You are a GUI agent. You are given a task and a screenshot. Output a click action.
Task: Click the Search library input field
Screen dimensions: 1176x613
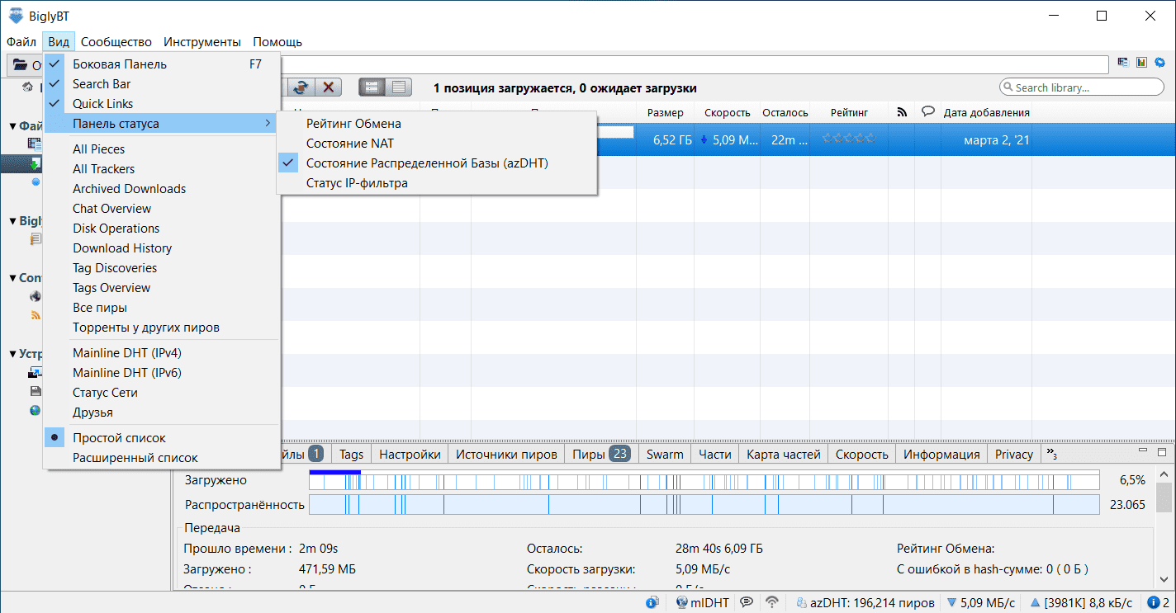(x=1082, y=87)
